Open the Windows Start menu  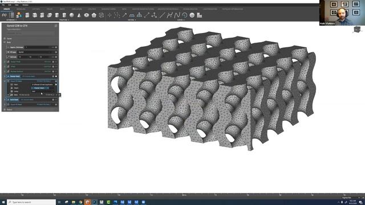[x=3, y=202]
